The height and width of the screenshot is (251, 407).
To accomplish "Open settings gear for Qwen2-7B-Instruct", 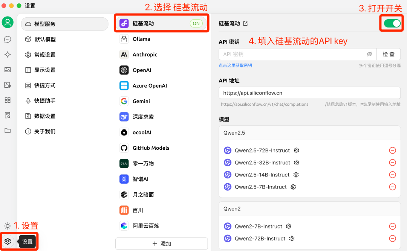I will point(289,227).
